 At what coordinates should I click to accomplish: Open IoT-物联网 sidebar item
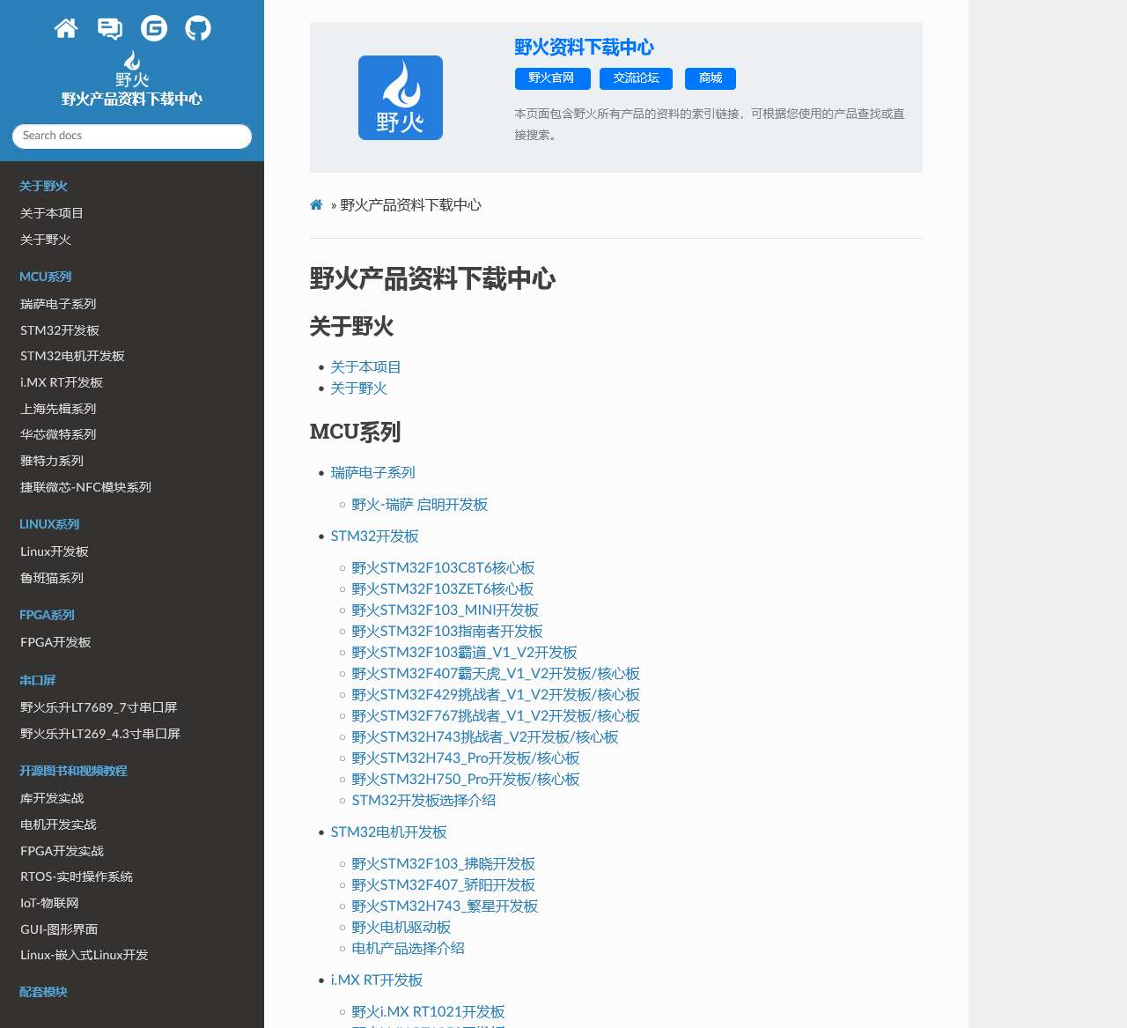[49, 903]
